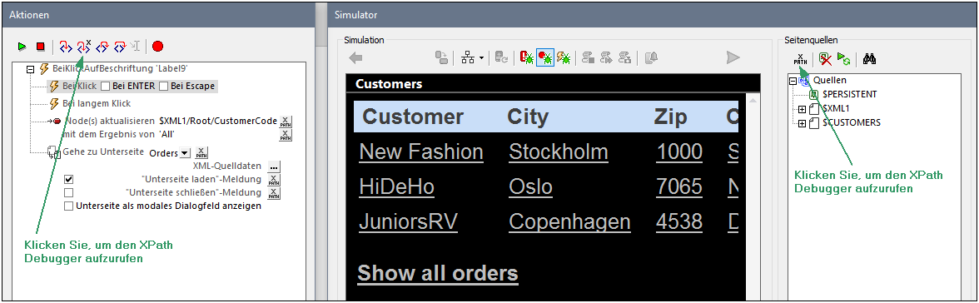The height and width of the screenshot is (303, 979).
Task: Open XPath editor for $XML1/Root/CustomerCode node
Action: pyautogui.click(x=285, y=122)
